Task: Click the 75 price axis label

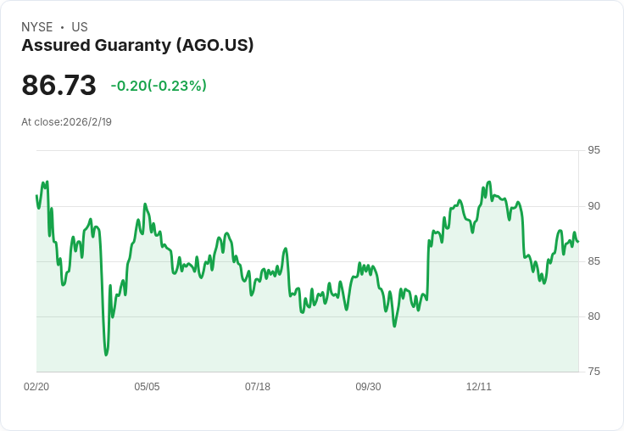Action: 593,372
